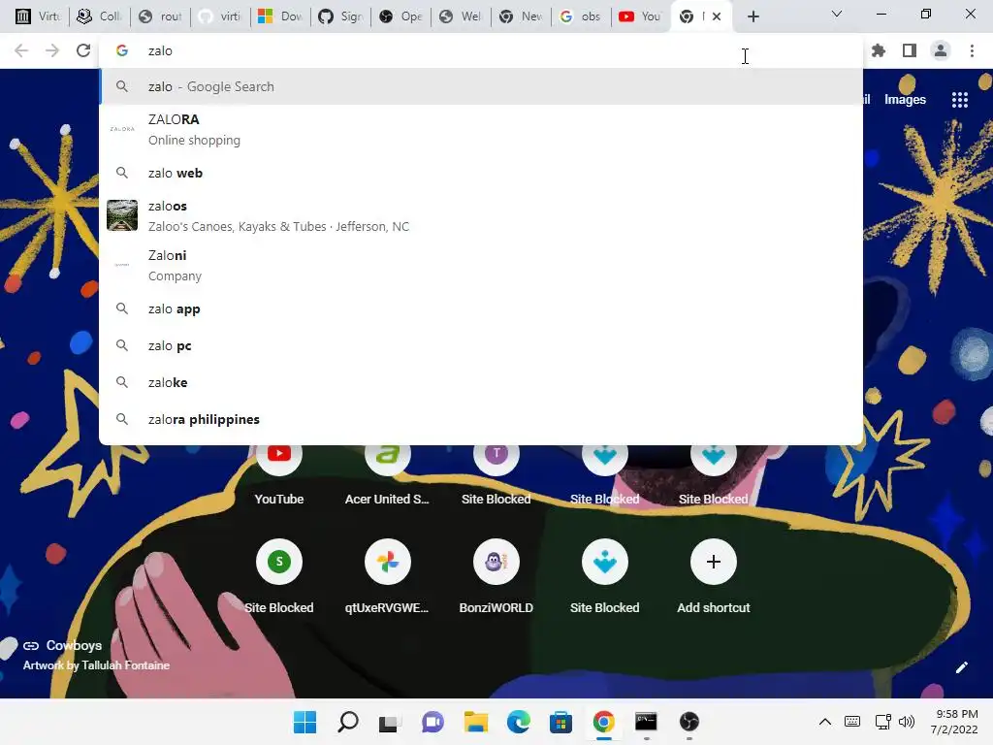
Task: Switch to the Microsoft Dow tab
Action: (x=280, y=16)
